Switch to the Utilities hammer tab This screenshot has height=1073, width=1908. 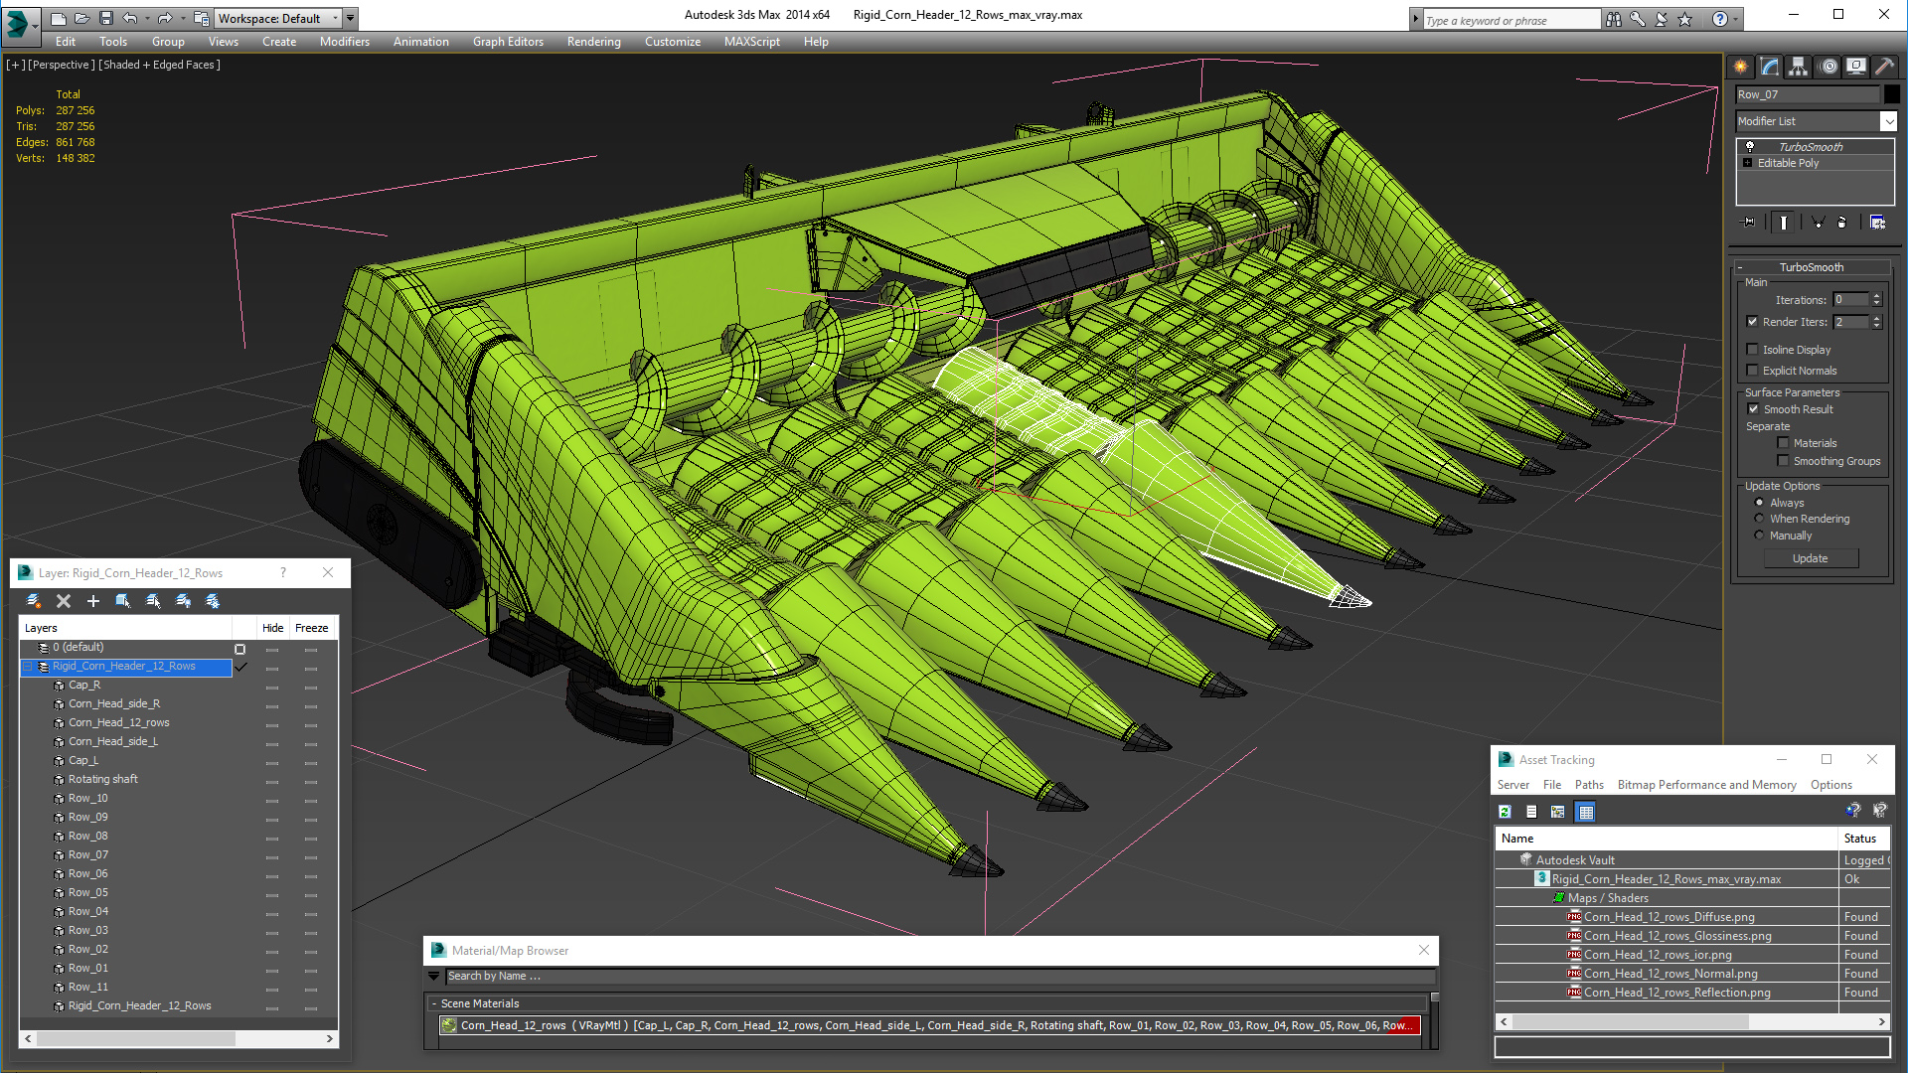tap(1884, 67)
